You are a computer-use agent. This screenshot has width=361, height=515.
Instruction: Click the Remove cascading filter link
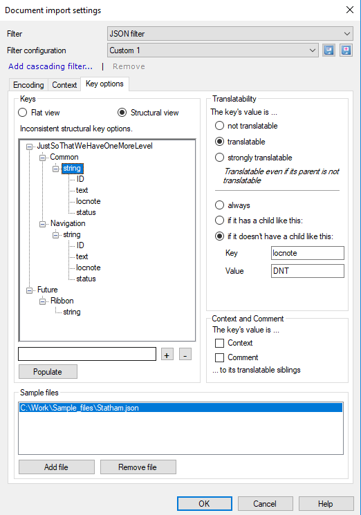pos(129,66)
